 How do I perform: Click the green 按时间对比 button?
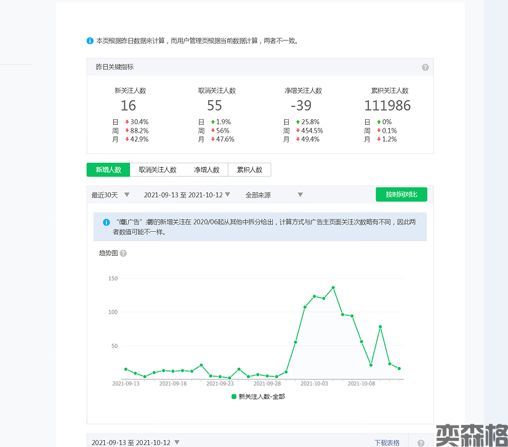[x=401, y=194]
